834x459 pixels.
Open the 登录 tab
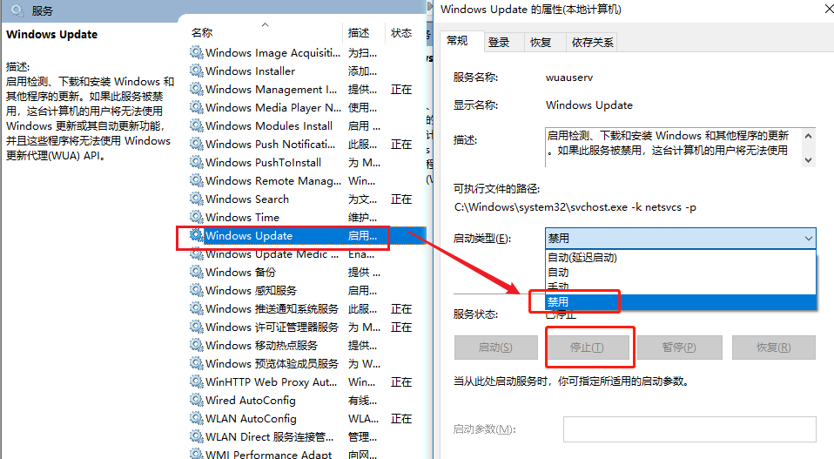(x=499, y=43)
